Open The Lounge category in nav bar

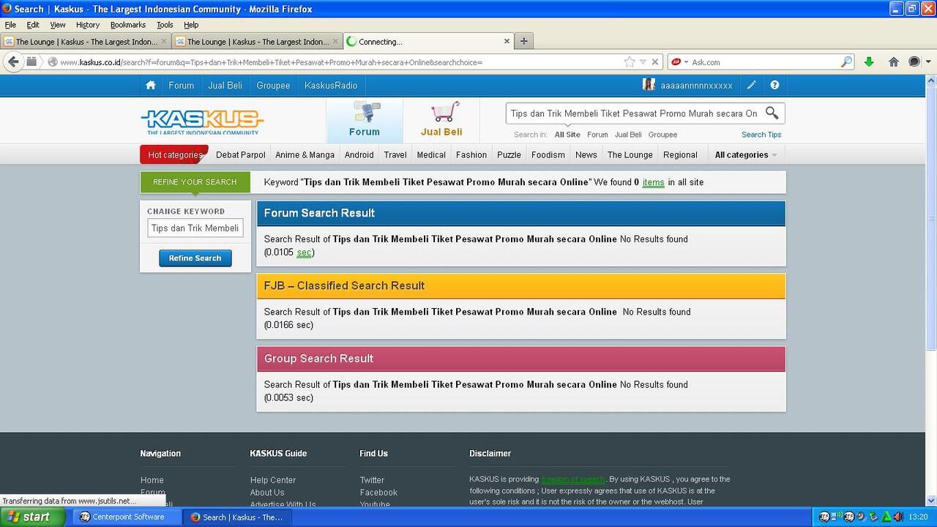coord(630,154)
